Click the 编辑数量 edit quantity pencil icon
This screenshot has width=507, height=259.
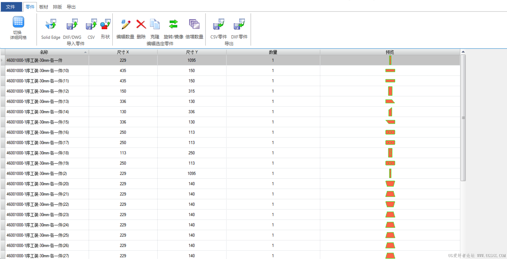point(125,25)
